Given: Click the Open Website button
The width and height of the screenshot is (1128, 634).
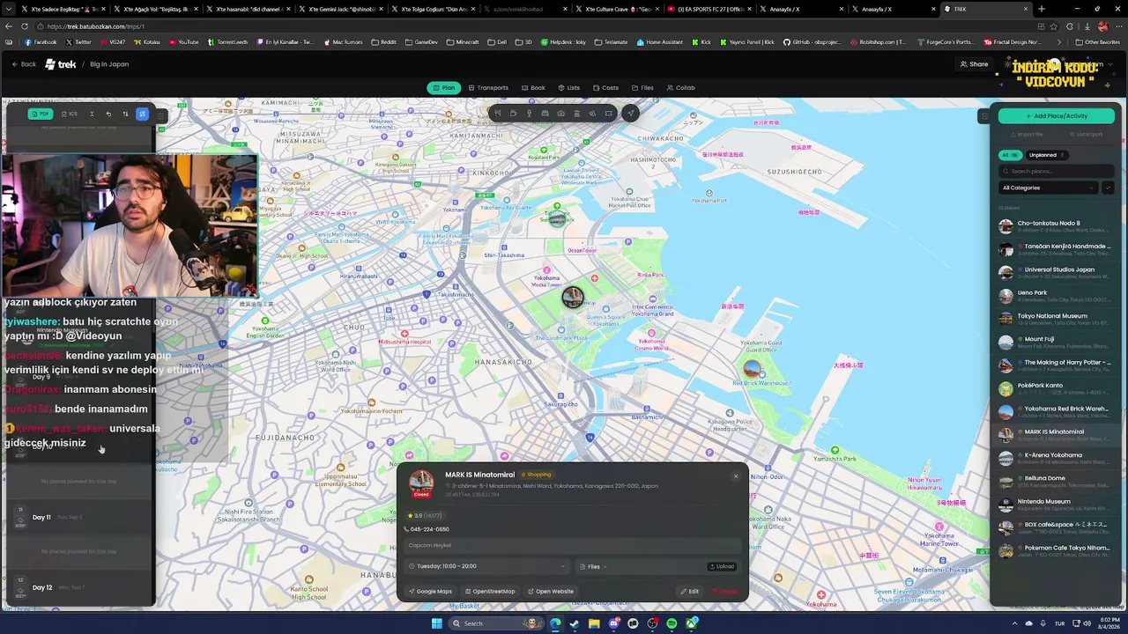Looking at the screenshot, I should 551,591.
